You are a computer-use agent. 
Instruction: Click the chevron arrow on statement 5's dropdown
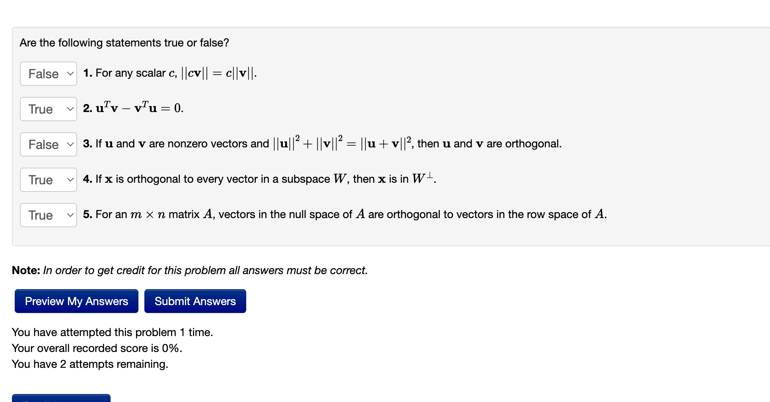click(x=70, y=215)
